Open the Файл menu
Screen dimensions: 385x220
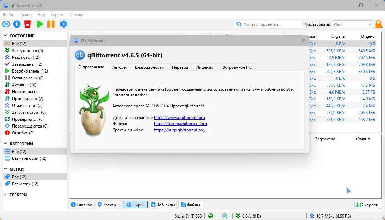pos(8,15)
